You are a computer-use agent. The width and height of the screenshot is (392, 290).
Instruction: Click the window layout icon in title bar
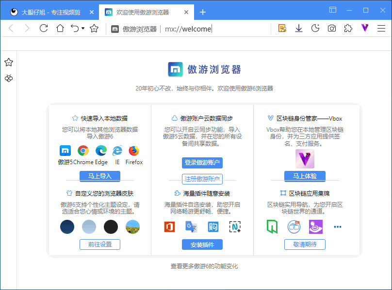(333, 10)
